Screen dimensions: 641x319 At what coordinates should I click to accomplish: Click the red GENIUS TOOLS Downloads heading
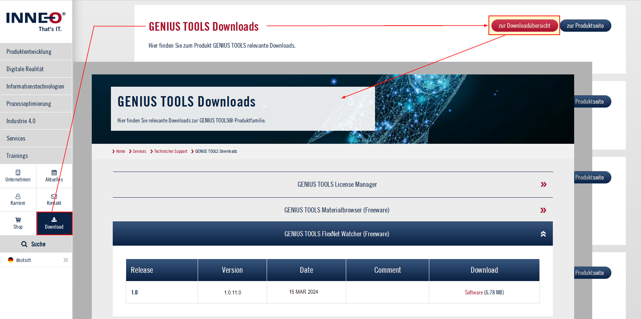click(204, 26)
